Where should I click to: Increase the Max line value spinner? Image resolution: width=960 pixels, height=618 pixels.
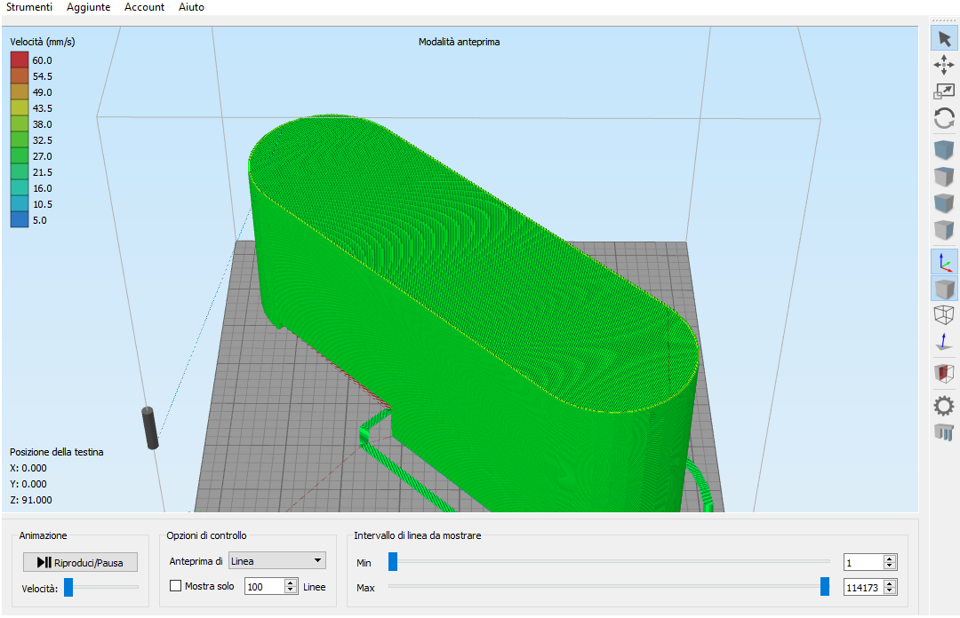(x=889, y=583)
